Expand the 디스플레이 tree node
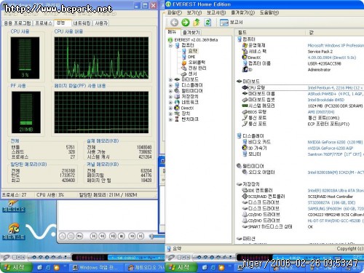The width and height of the screenshot is (364, 273). [170, 85]
